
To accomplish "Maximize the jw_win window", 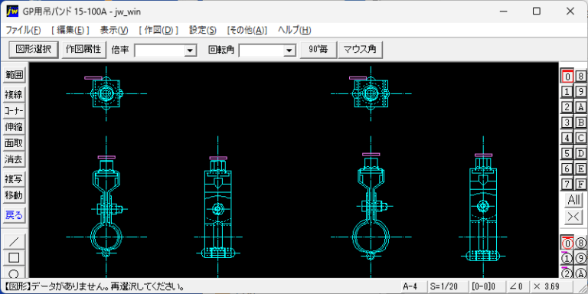I will [x=537, y=11].
